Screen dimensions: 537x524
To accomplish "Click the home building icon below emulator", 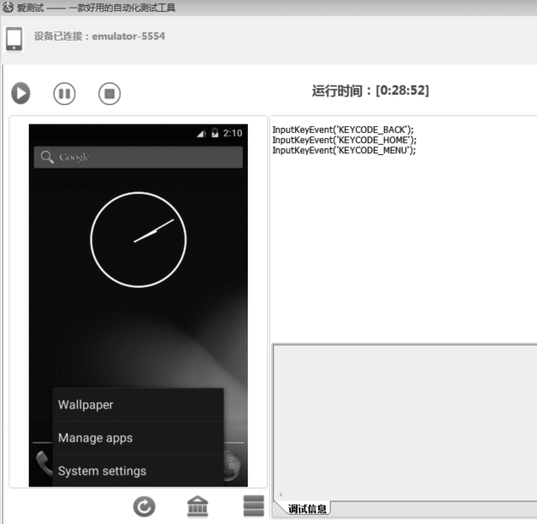I will pyautogui.click(x=198, y=506).
